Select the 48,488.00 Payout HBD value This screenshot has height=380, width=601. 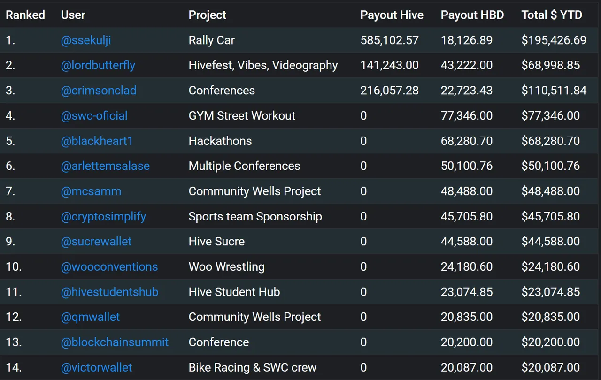[467, 191]
